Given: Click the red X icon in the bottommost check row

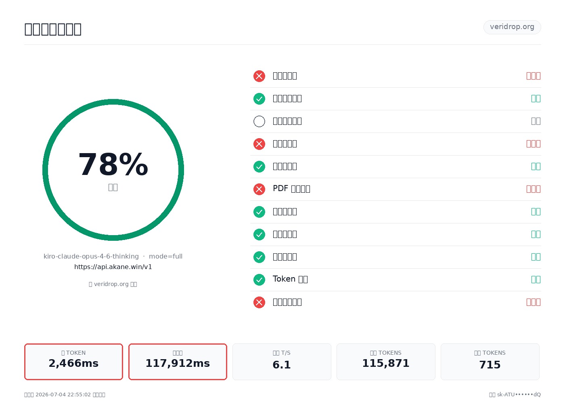Looking at the screenshot, I should pos(259,302).
